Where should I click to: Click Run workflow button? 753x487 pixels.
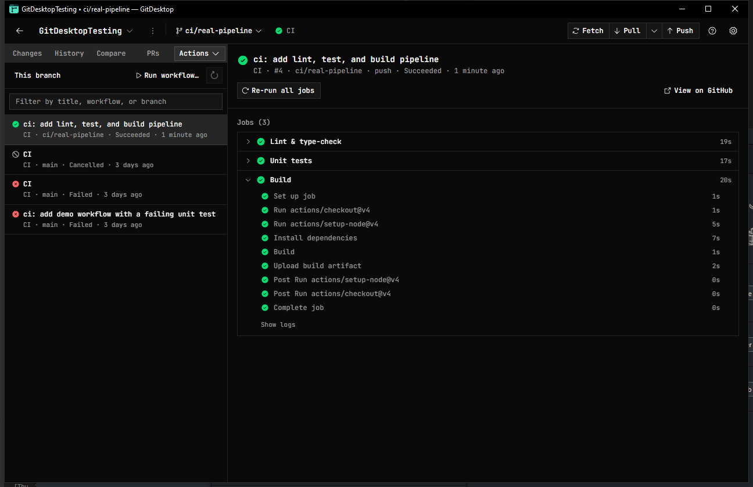[x=168, y=75]
